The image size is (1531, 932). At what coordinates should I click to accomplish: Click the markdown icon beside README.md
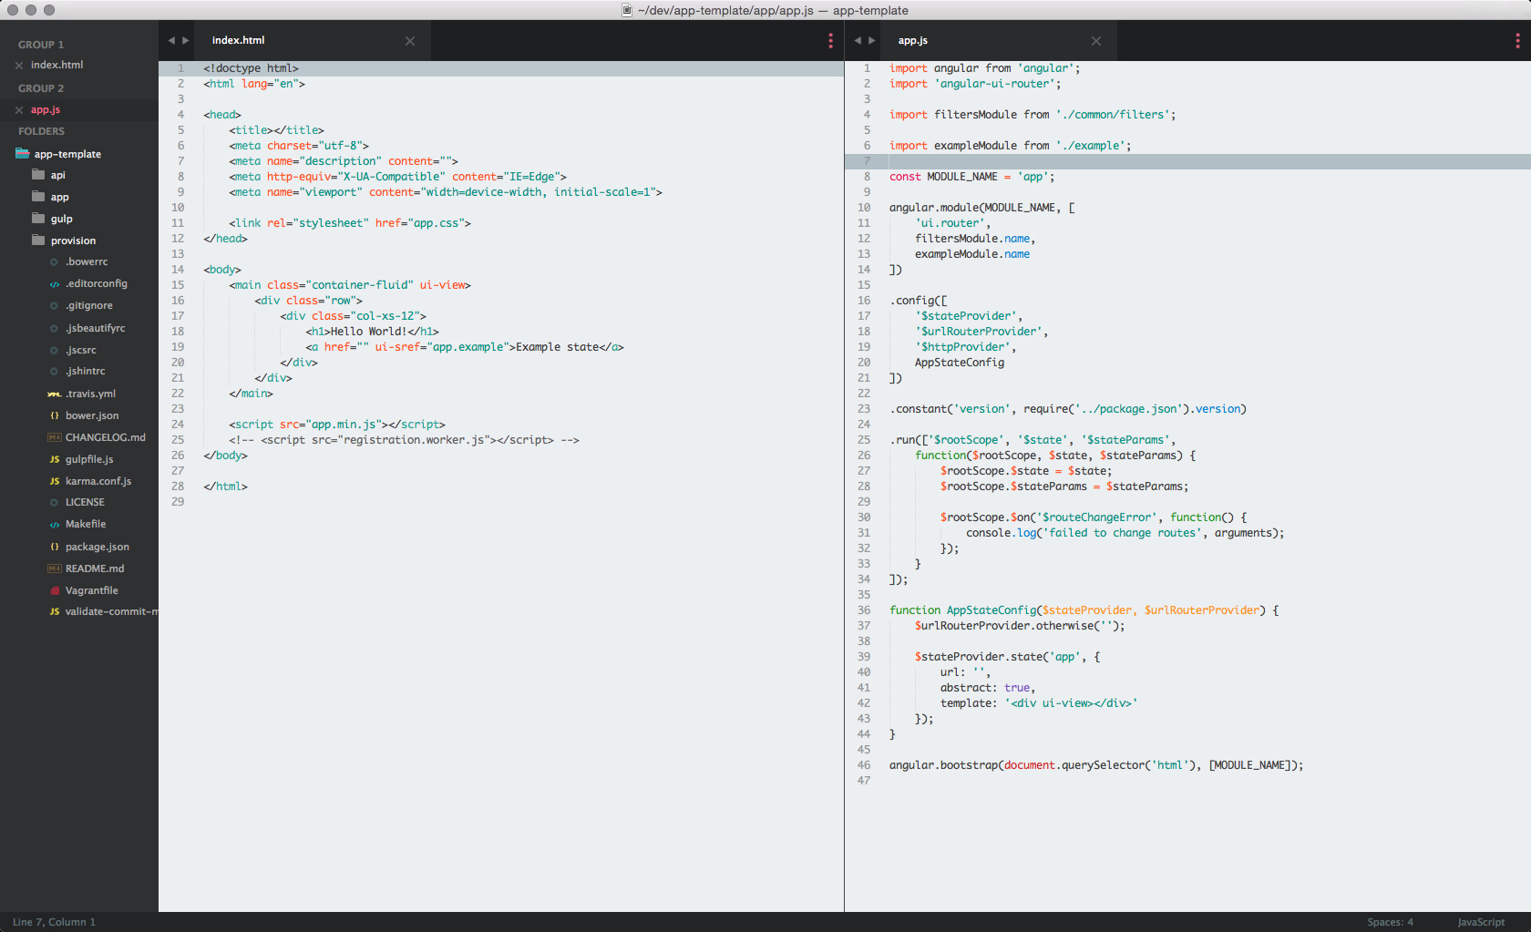tap(54, 568)
